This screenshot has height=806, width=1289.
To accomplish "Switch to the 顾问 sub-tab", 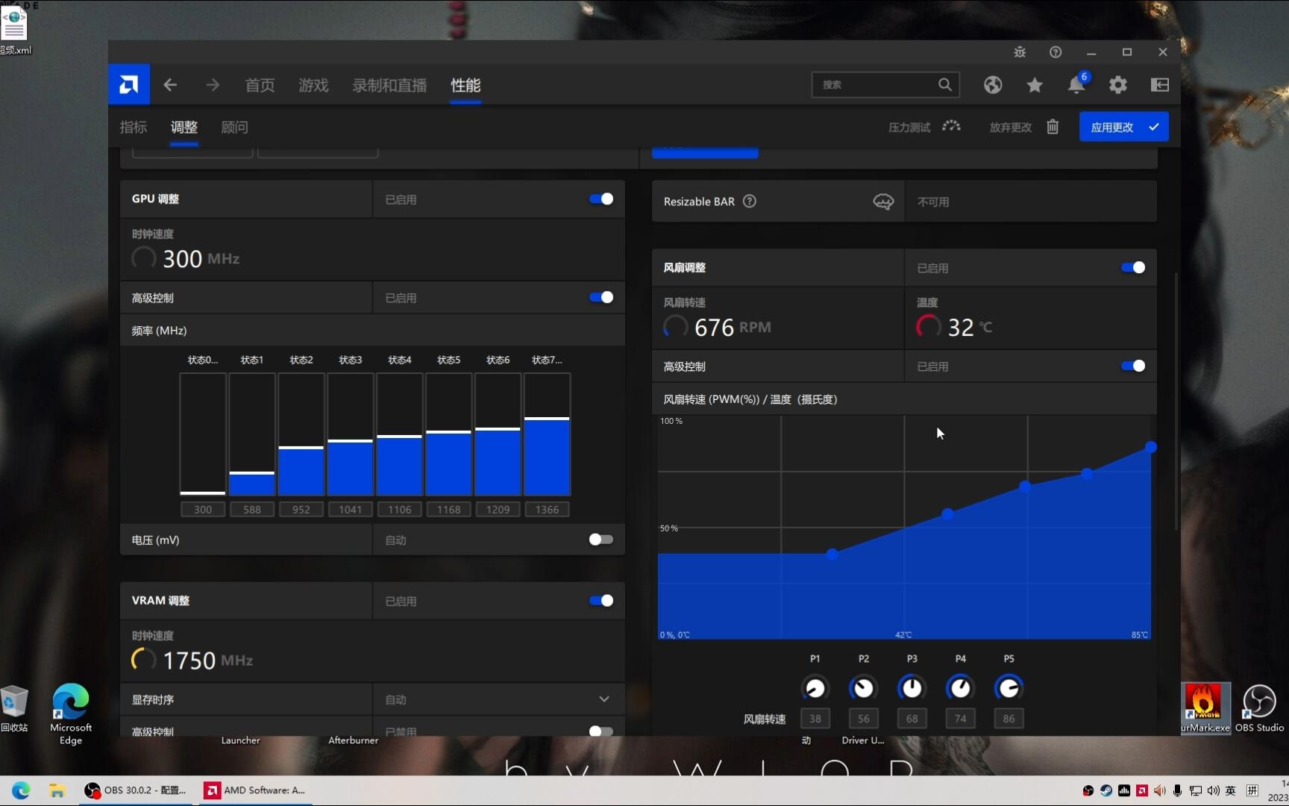I will tap(235, 127).
